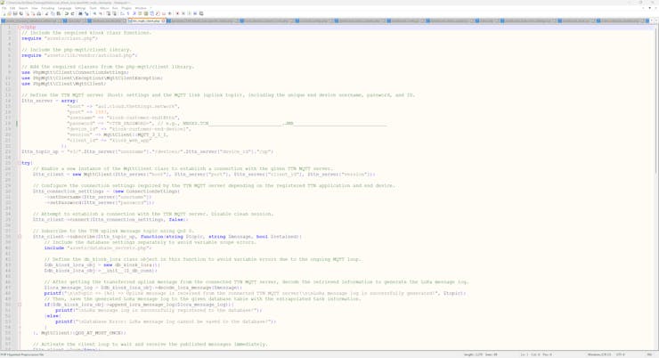The height and width of the screenshot is (358, 659).
Task: Open the Plugins menu
Action: 126,8
